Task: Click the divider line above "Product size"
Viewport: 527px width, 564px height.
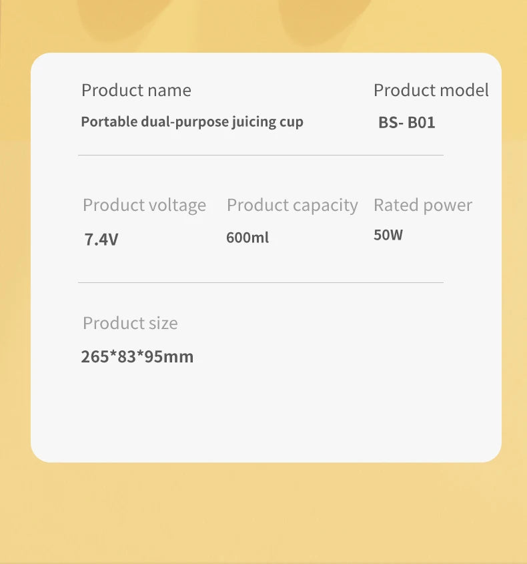Action: [260, 282]
